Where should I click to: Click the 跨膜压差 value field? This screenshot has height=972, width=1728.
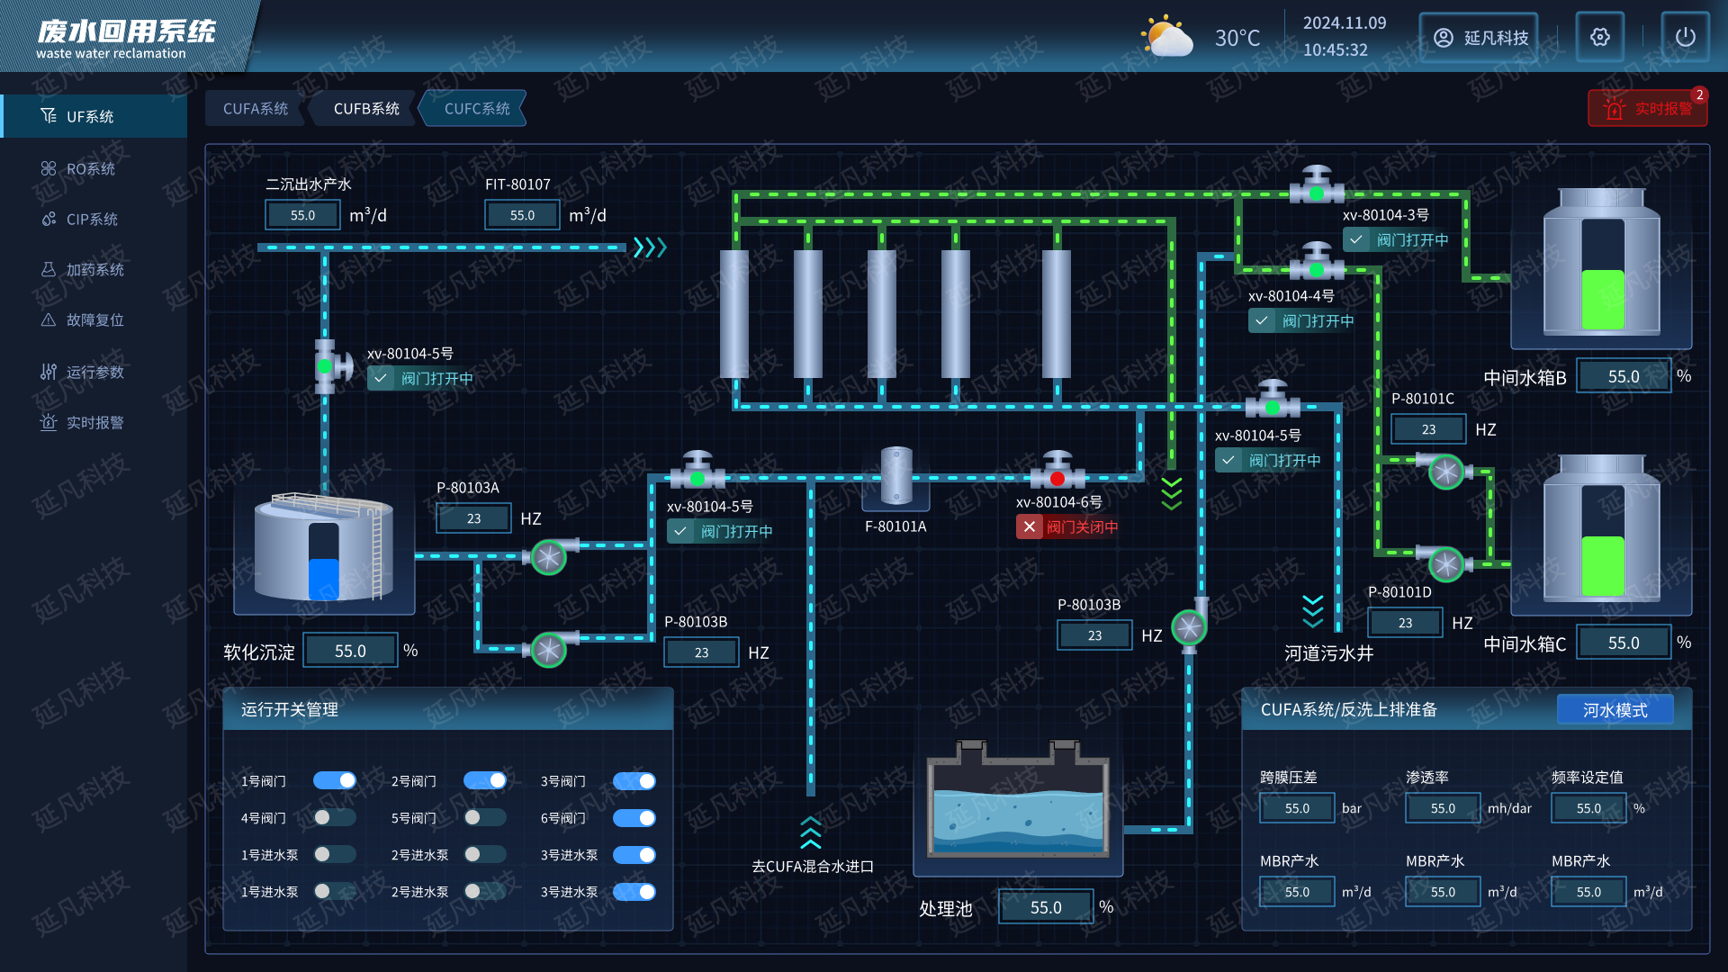[x=1297, y=808]
